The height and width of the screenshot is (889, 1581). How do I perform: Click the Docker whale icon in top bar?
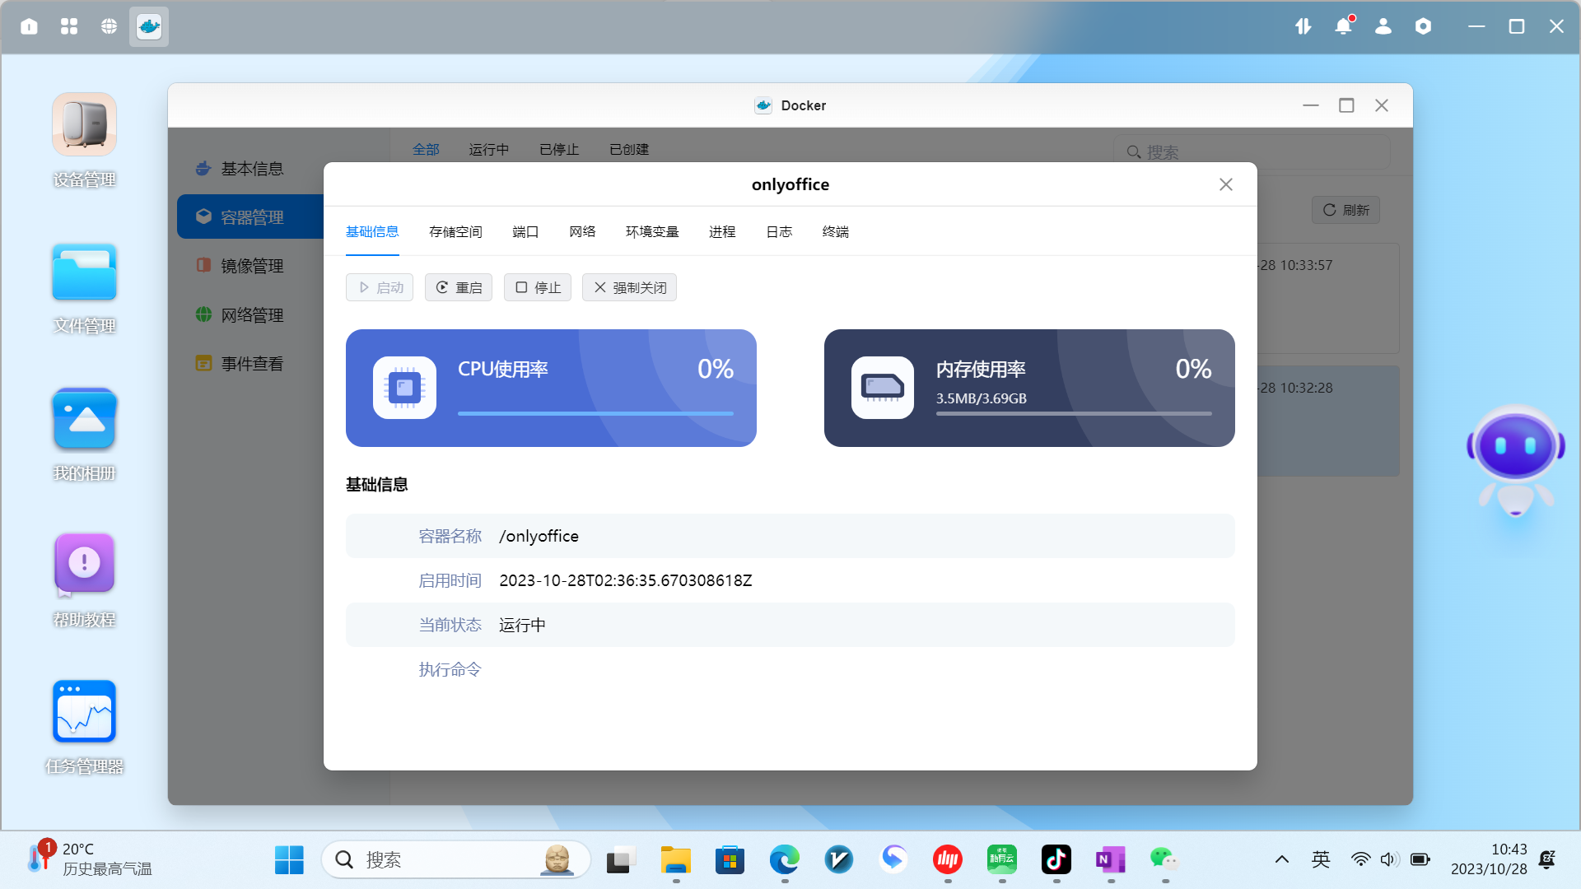149,26
